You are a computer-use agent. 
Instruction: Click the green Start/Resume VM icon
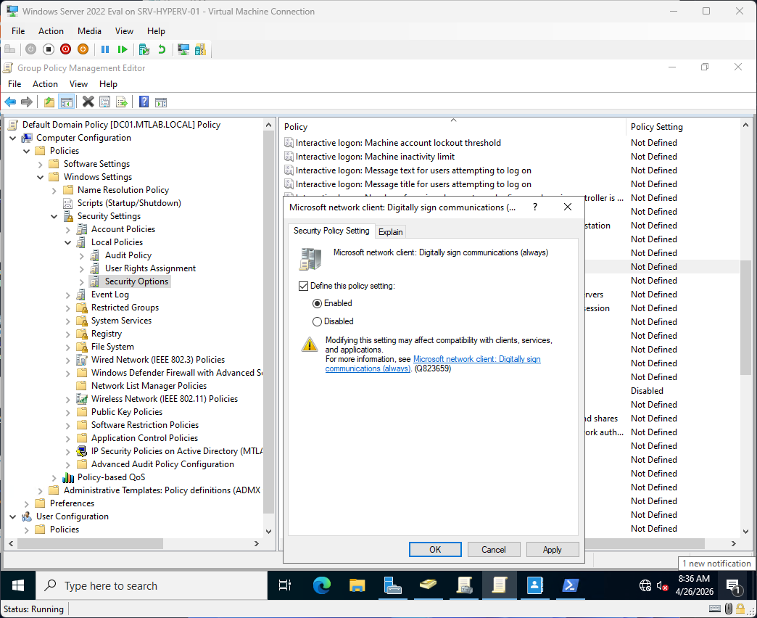(123, 49)
